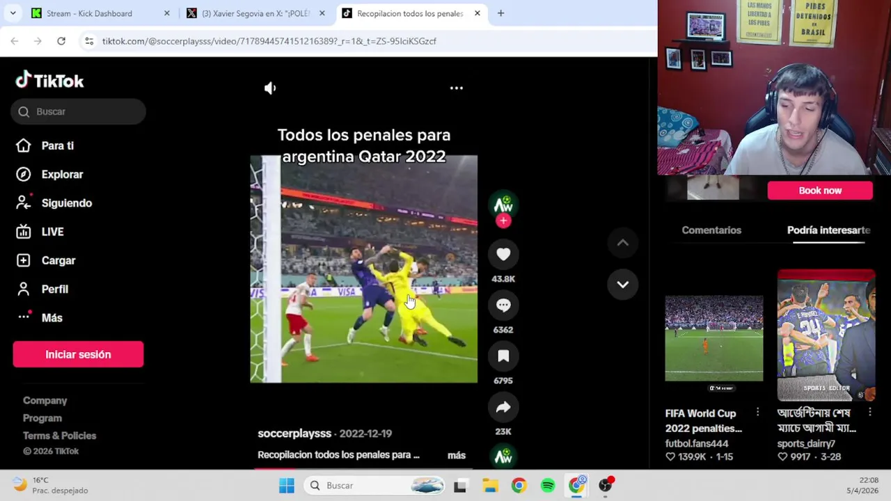Save video with the bookmark icon

[503, 356]
